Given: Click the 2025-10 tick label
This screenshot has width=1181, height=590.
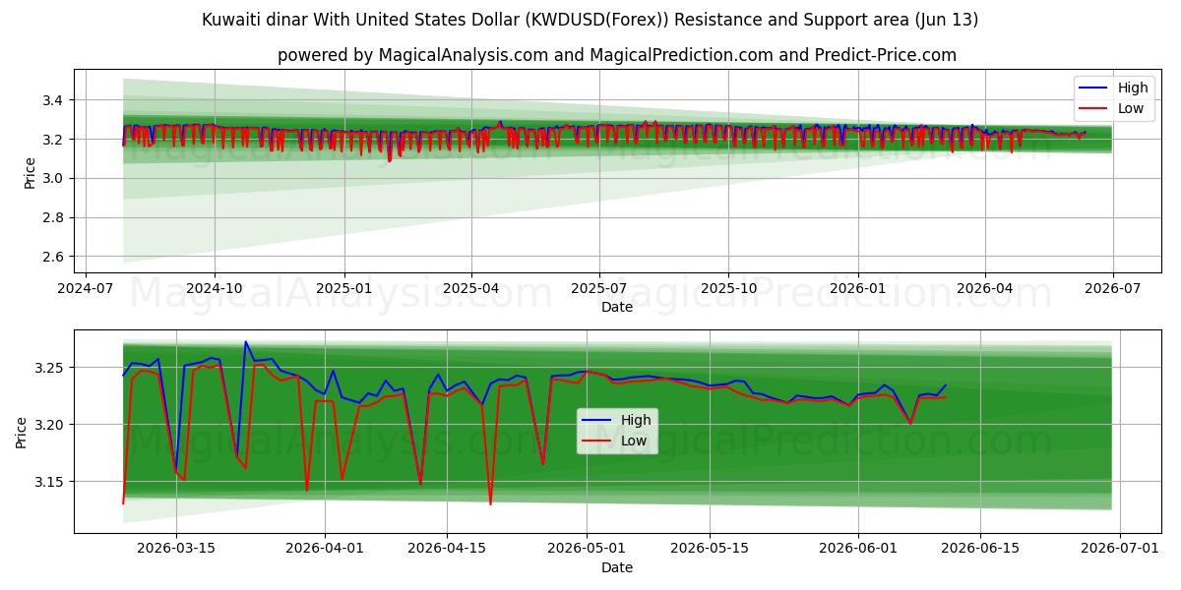Looking at the screenshot, I should point(728,290).
